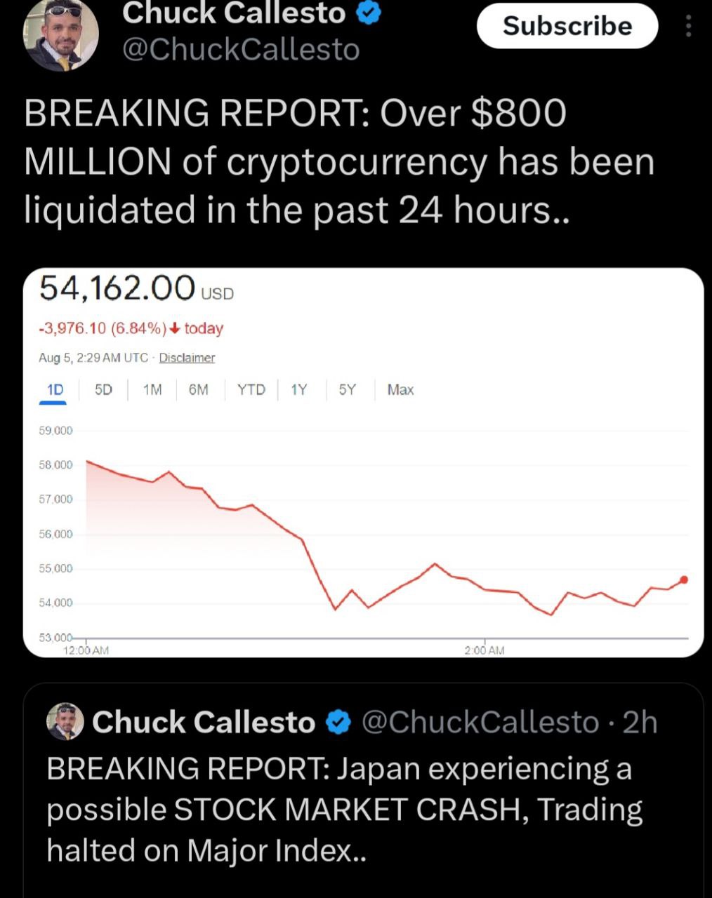Open the @ChuckCallesto handle in header
The height and width of the screenshot is (898, 712).
tap(242, 49)
